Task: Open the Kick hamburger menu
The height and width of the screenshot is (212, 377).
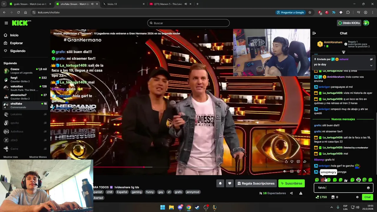Action: point(6,23)
